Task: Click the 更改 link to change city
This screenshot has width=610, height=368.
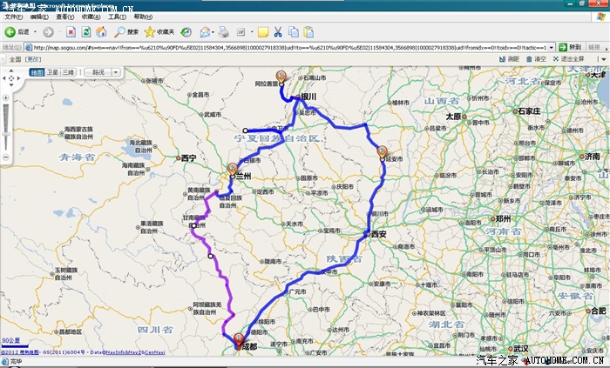Action: pos(33,59)
